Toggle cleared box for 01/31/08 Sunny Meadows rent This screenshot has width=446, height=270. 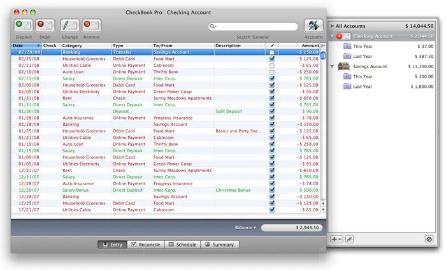coord(272,98)
